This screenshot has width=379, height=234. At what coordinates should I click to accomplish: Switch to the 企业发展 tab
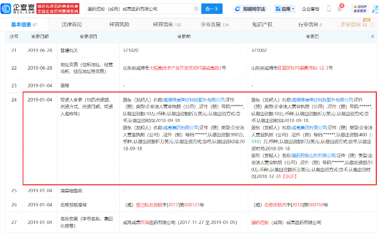click(x=215, y=25)
